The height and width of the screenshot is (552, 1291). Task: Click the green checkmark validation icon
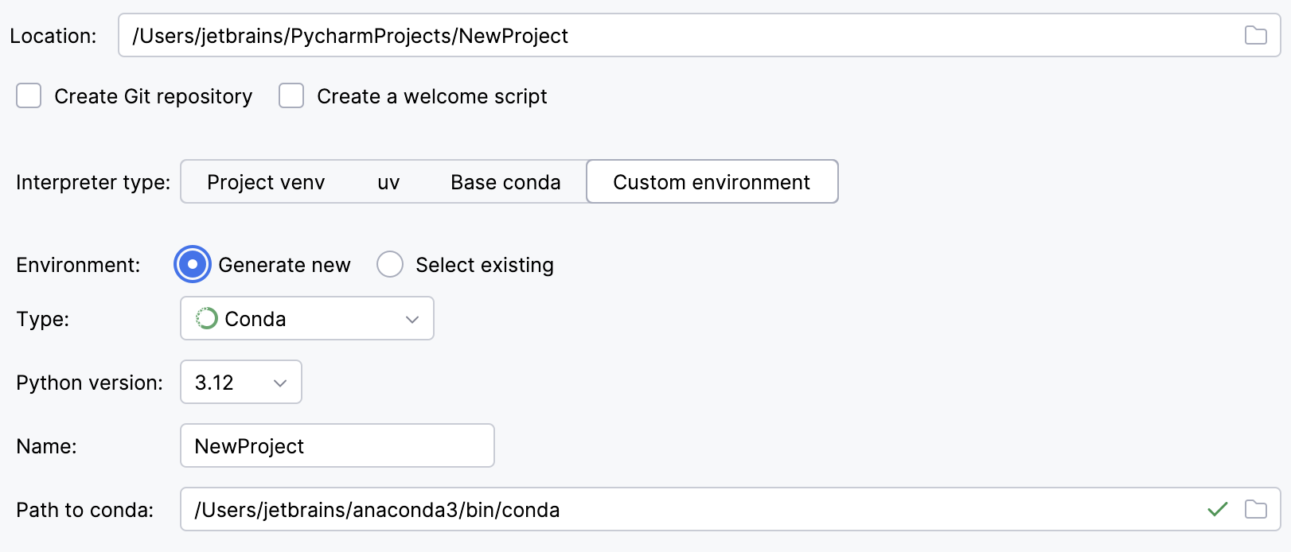(x=1217, y=510)
